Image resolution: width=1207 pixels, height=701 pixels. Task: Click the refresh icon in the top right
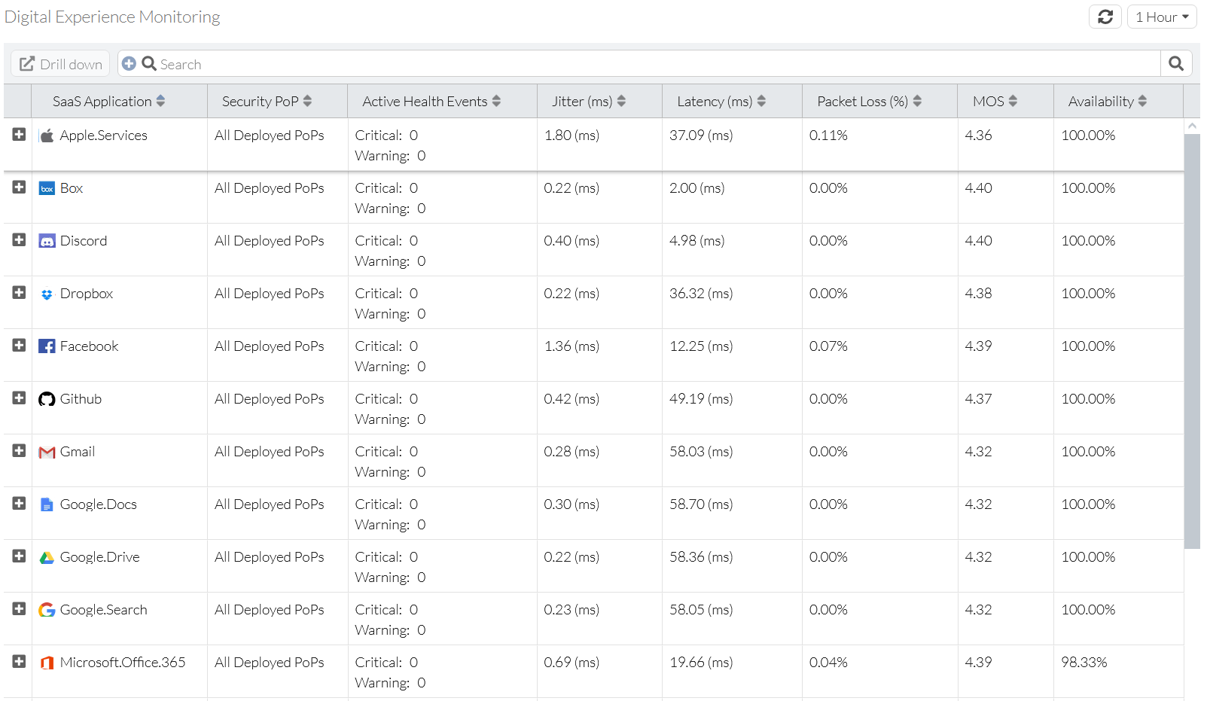click(x=1105, y=16)
